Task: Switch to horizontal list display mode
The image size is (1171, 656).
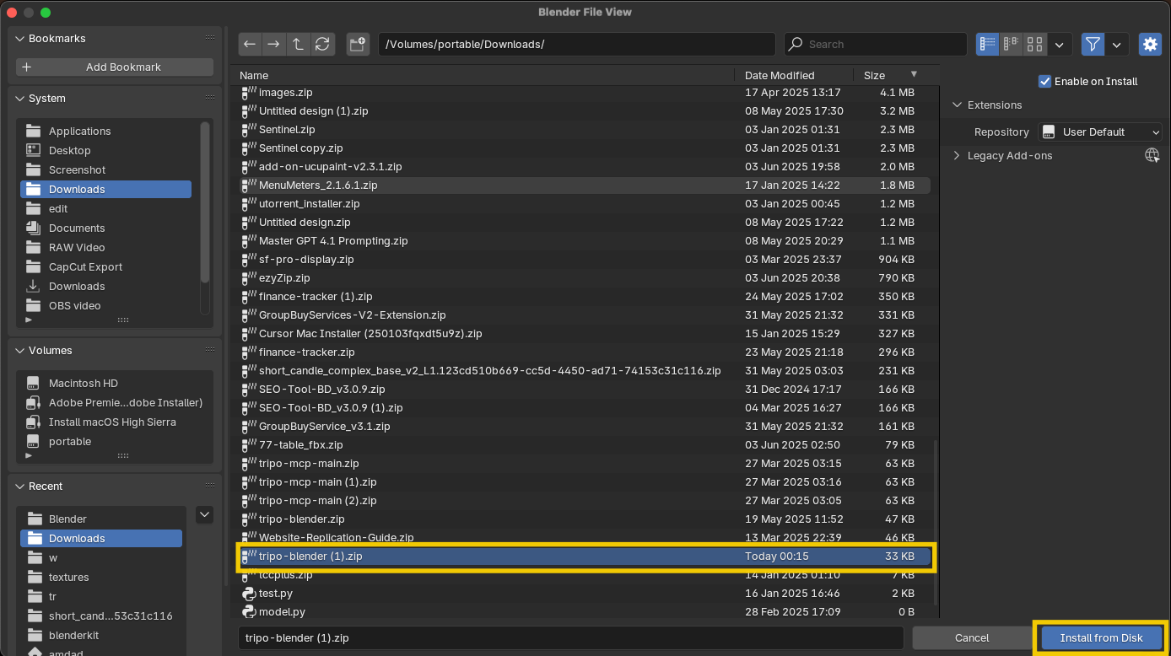Action: 1011,44
